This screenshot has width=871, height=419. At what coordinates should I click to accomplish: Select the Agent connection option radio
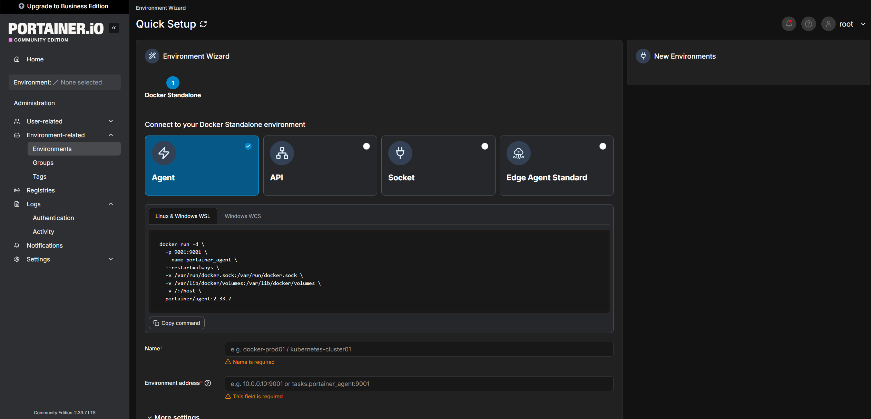click(x=248, y=146)
